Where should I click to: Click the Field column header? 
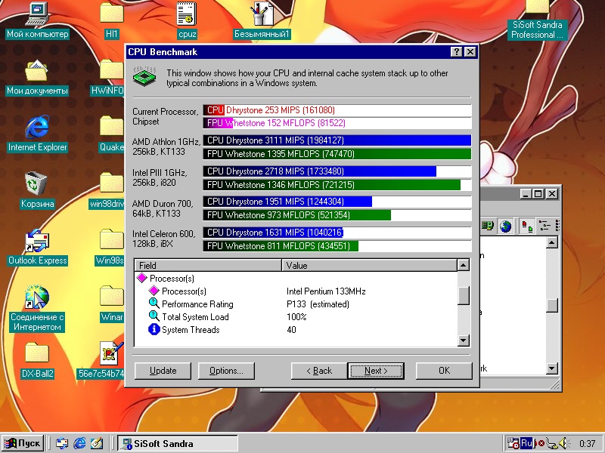(208, 266)
